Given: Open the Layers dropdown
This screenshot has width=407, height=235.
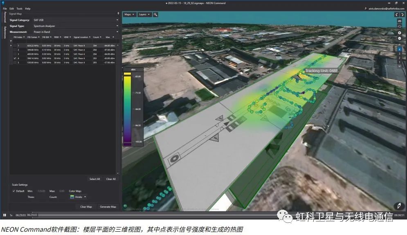Looking at the screenshot, I should point(144,15).
